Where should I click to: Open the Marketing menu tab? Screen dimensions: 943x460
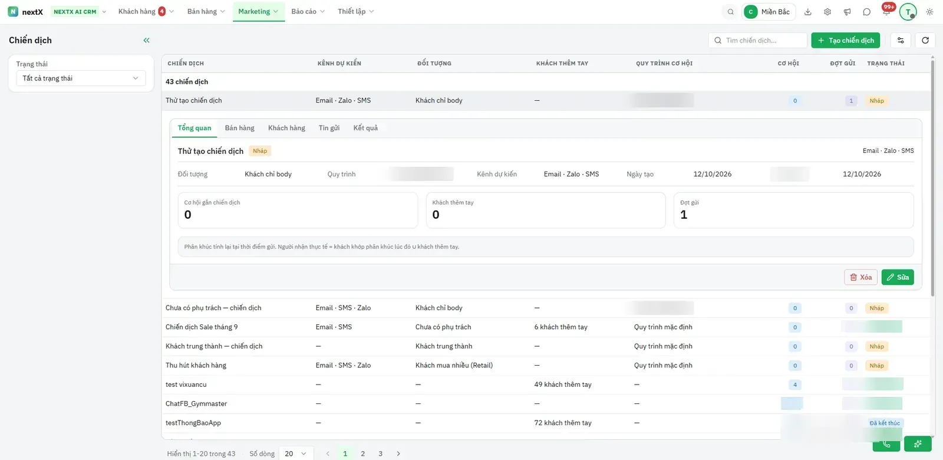(258, 12)
